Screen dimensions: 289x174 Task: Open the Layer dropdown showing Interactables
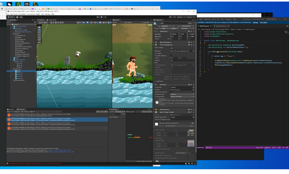point(187,26)
